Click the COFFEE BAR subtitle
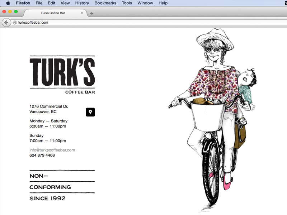This screenshot has height=215, width=287. tap(80, 92)
